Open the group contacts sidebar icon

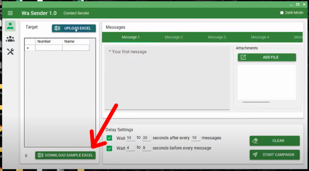coord(10,39)
